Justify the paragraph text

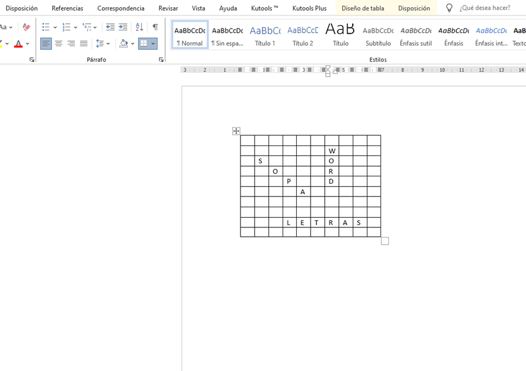click(84, 43)
